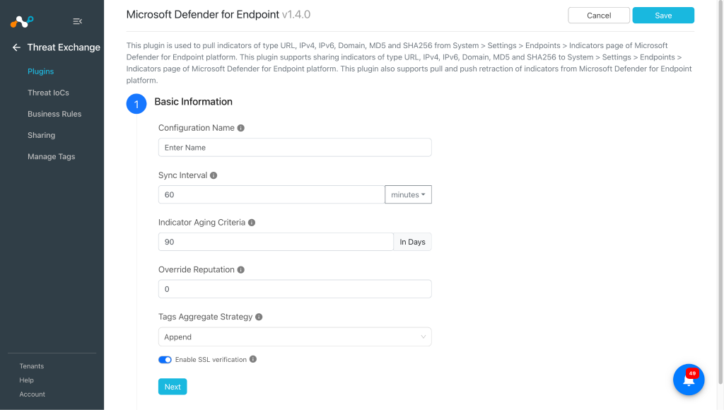Save the plugin configuration

coord(663,16)
